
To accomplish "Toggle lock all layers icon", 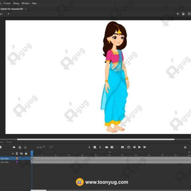I will pyautogui.click(x=26, y=154).
